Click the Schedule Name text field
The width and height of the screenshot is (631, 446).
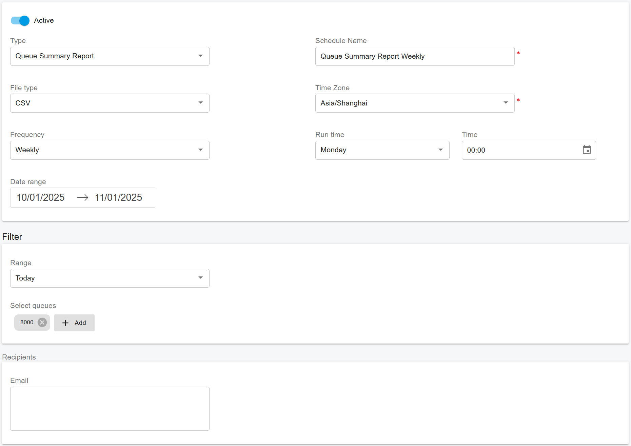pyautogui.click(x=414, y=56)
